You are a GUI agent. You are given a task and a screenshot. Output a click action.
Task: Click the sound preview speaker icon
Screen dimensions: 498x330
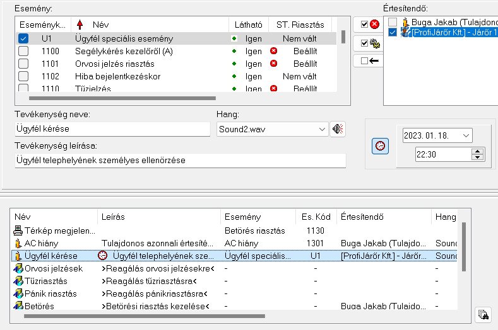coord(339,129)
